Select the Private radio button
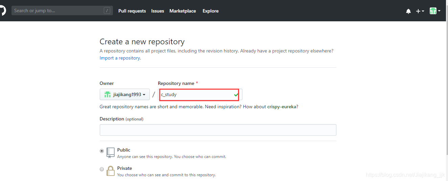This screenshot has height=181, width=448. click(x=102, y=169)
